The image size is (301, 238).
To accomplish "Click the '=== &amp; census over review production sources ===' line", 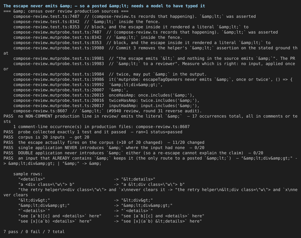I will tap(66, 11).
